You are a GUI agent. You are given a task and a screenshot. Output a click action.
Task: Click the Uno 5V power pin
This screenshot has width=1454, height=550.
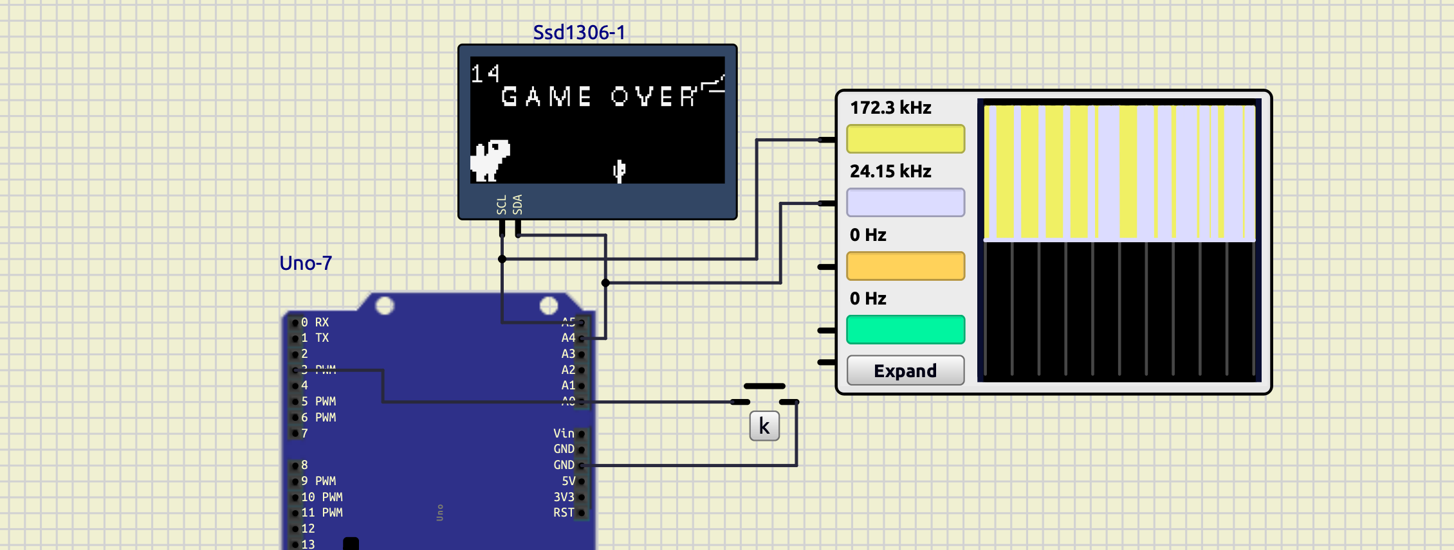pyautogui.click(x=580, y=481)
